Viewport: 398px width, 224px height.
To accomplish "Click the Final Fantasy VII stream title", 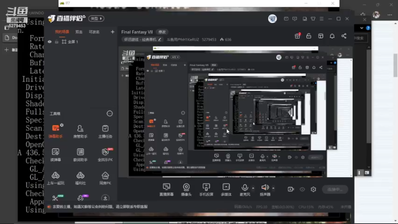I will [137, 32].
